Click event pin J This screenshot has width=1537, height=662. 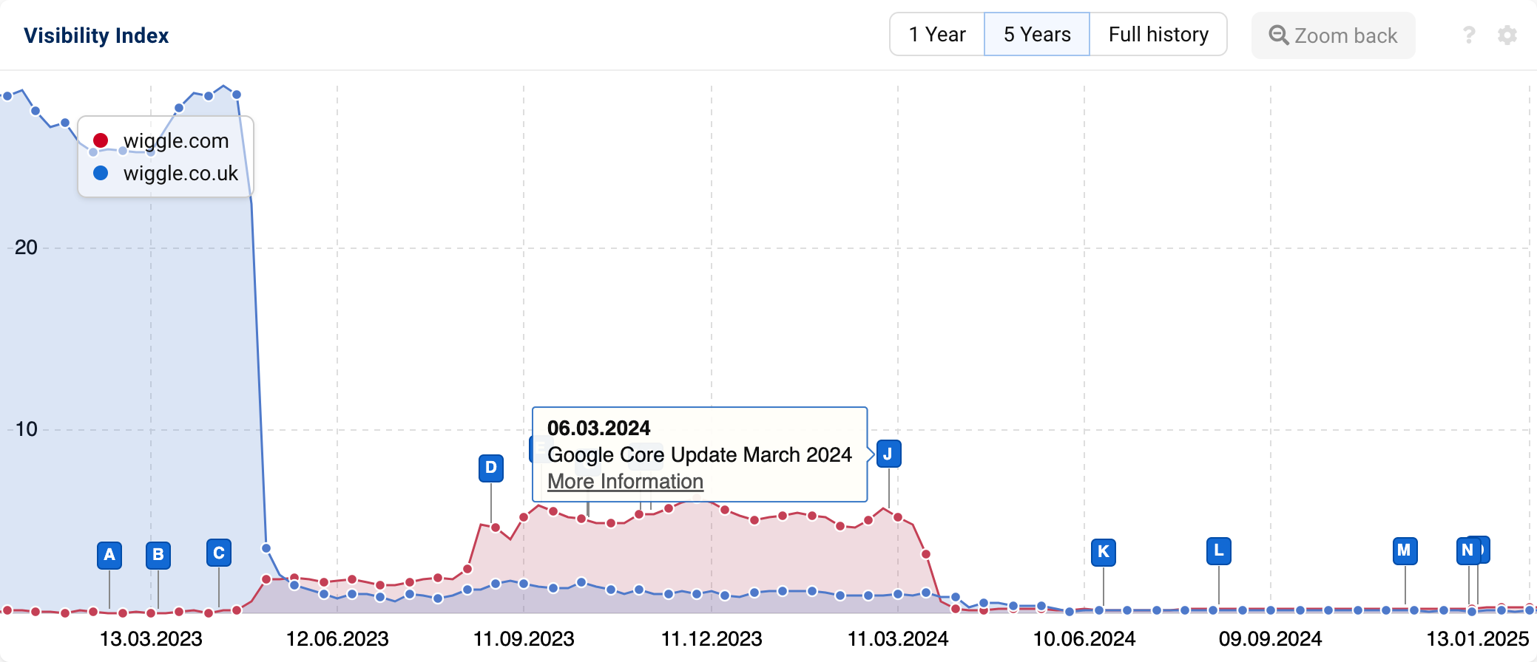pyautogui.click(x=888, y=454)
